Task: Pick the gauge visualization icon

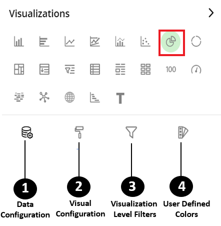Action: 196,69
